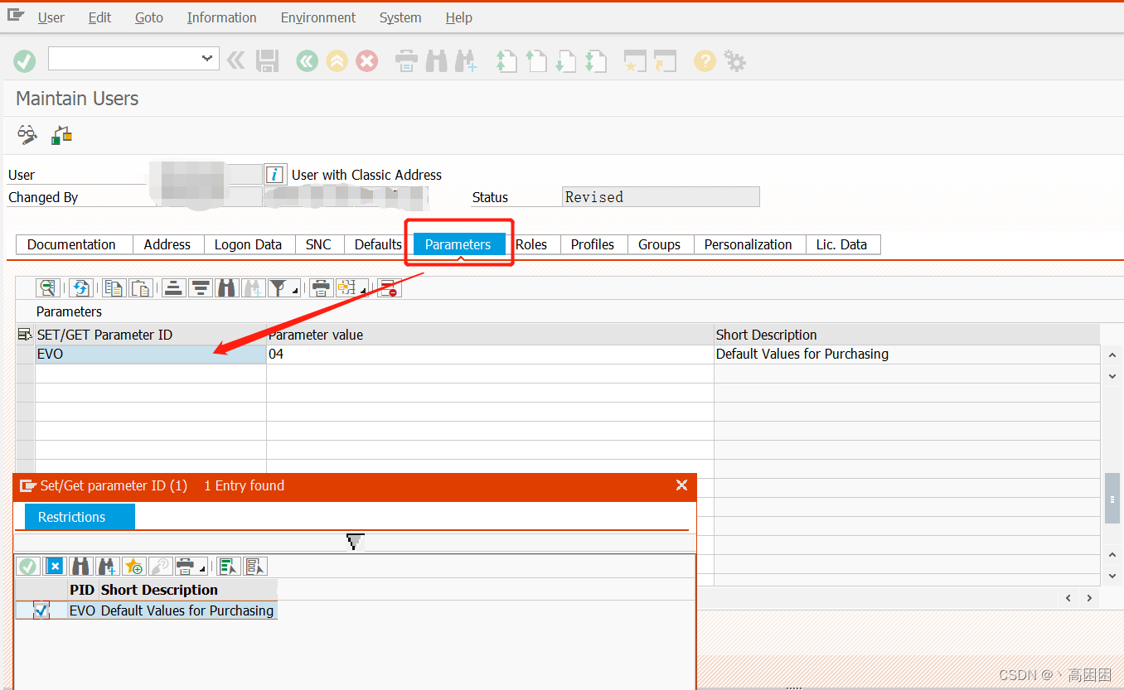Print the parameters list
Screen dimensions: 1124x690
(321, 287)
